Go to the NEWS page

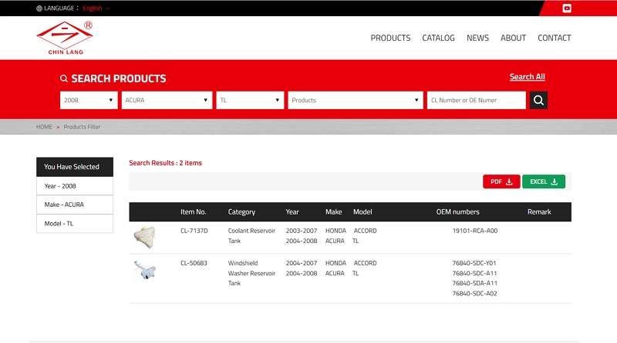point(477,38)
